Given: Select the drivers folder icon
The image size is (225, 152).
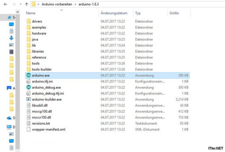Looking at the screenshot, I should tap(28, 21).
